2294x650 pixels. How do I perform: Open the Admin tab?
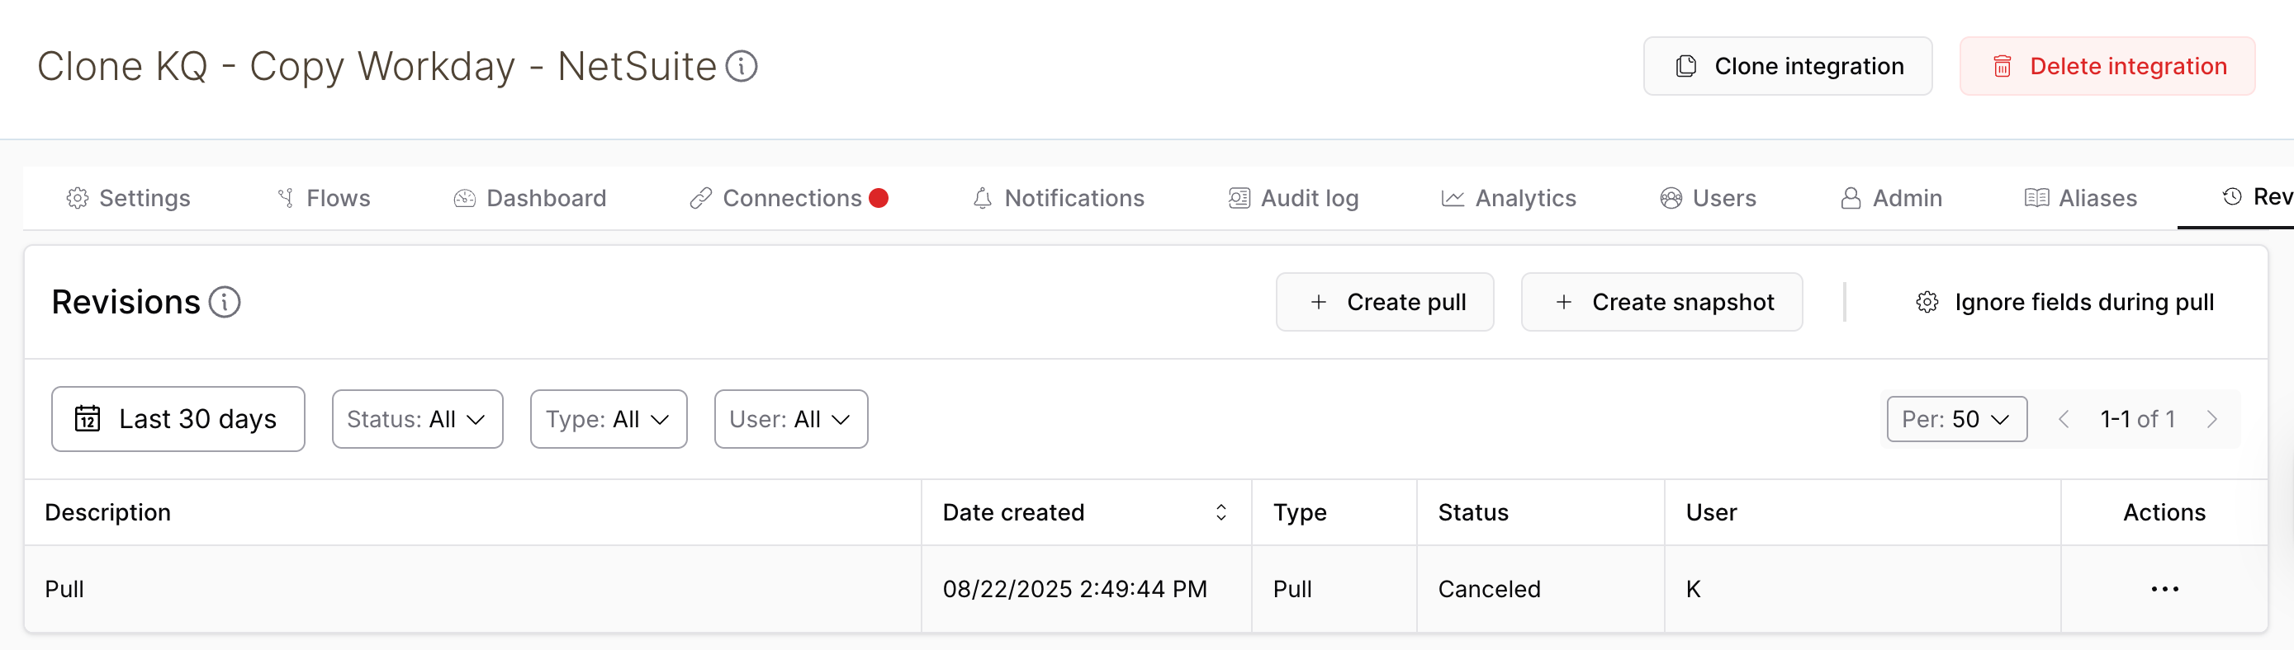click(1890, 197)
